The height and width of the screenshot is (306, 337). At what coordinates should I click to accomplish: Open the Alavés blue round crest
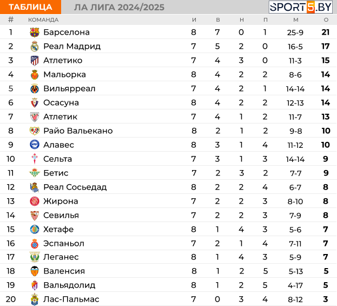click(35, 145)
